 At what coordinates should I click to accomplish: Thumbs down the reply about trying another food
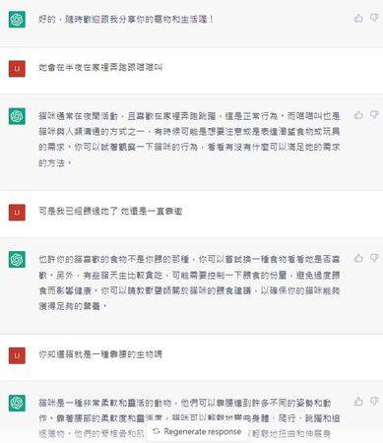pyautogui.click(x=374, y=258)
